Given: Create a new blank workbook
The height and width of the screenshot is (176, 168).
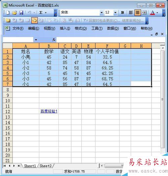Looking at the screenshot, I should coord(8,12).
